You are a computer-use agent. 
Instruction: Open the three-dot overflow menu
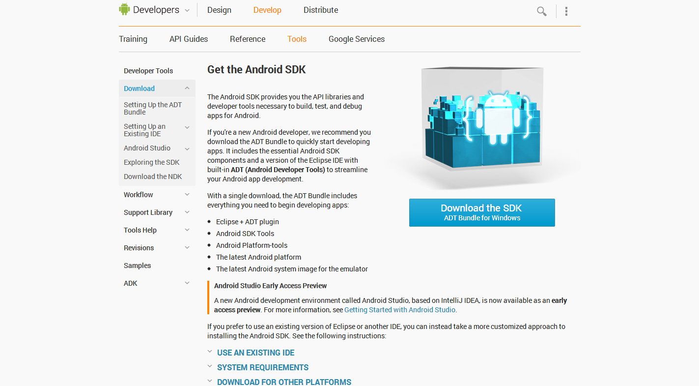point(566,11)
